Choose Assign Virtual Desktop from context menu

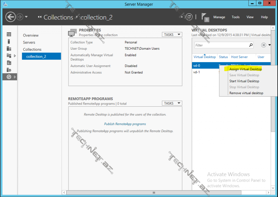click(x=245, y=69)
